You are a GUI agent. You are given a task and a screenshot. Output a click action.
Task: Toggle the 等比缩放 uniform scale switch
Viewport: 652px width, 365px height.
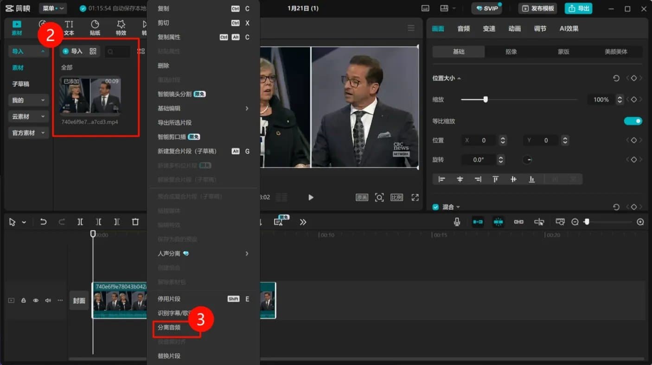(633, 121)
